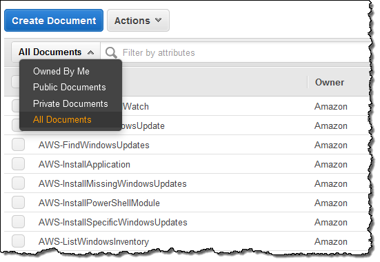The width and height of the screenshot is (380, 262).
Task: Choose Owned By Me from the menu
Action: [61, 71]
